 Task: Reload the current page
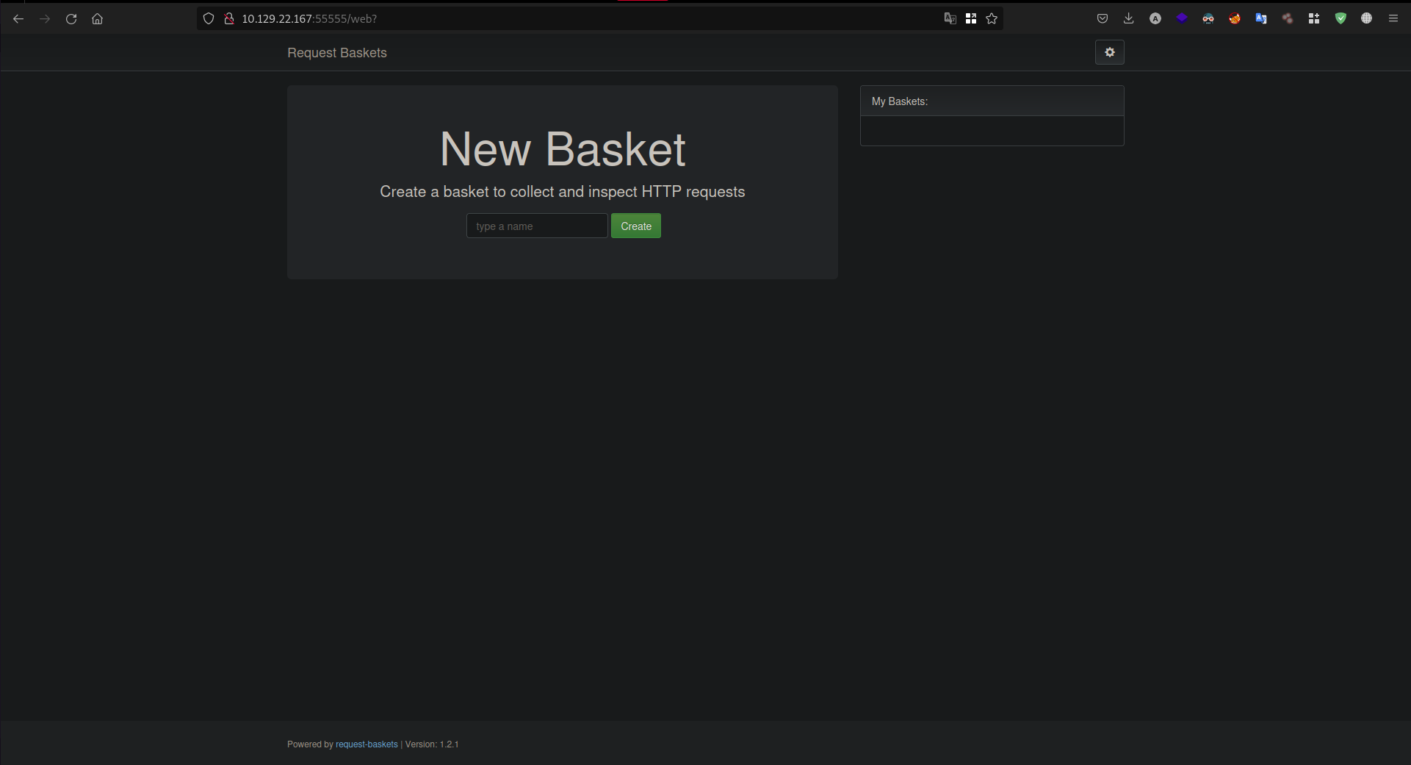(71, 19)
